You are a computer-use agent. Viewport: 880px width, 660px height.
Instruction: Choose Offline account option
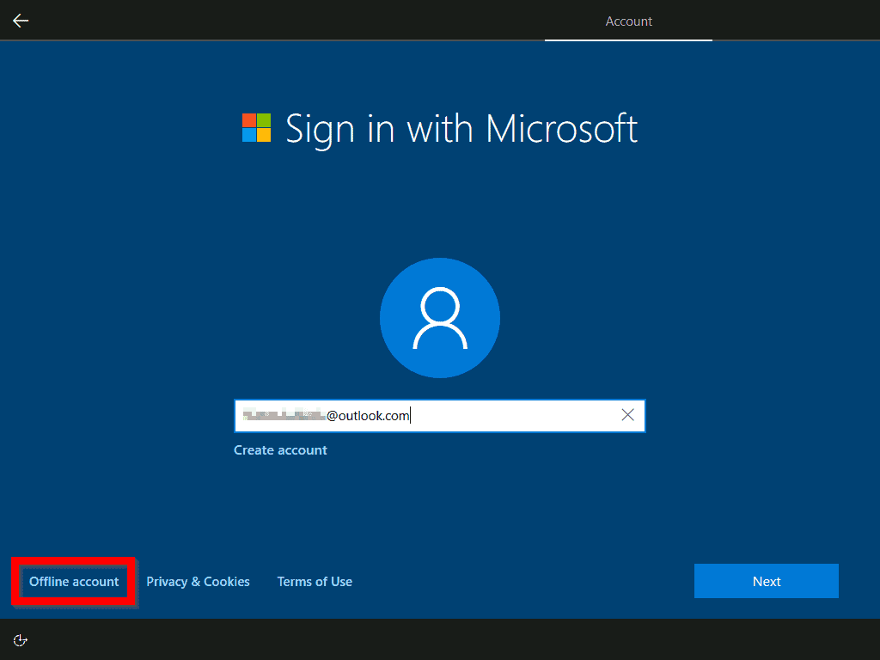pyautogui.click(x=74, y=582)
